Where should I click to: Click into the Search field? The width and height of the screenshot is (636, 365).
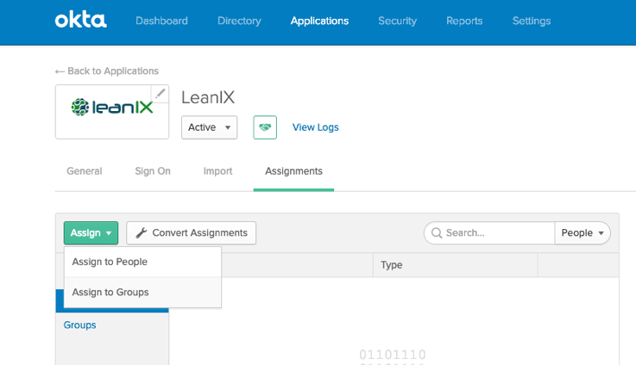pyautogui.click(x=489, y=232)
